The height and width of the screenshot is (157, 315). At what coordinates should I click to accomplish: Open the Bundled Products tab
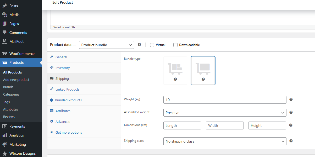[x=68, y=100]
